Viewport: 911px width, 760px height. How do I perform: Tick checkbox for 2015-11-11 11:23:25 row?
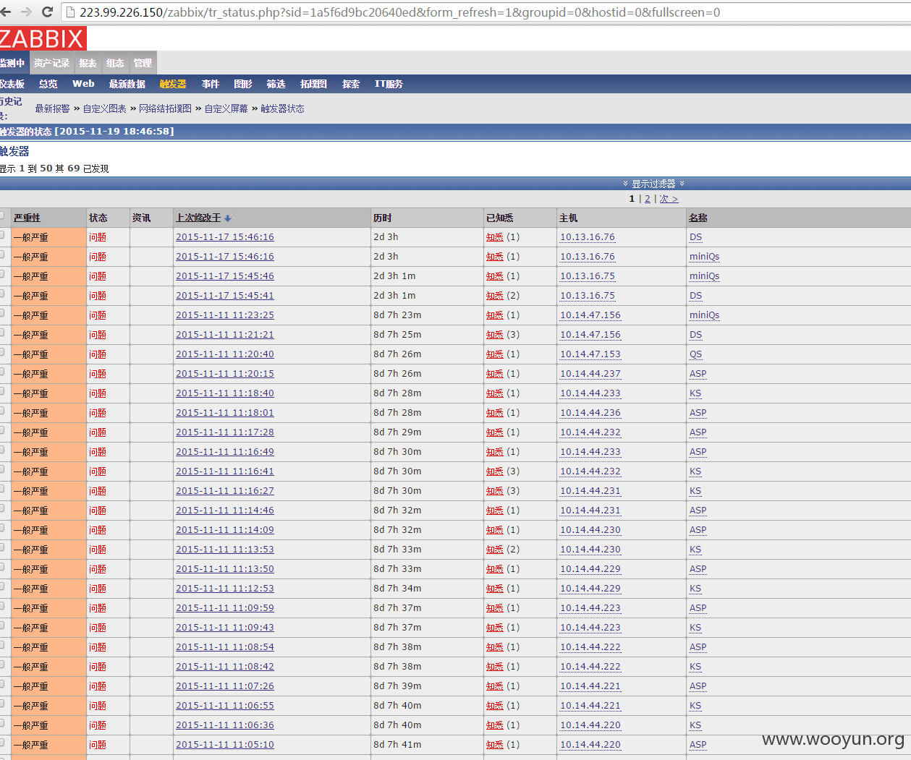coord(3,314)
